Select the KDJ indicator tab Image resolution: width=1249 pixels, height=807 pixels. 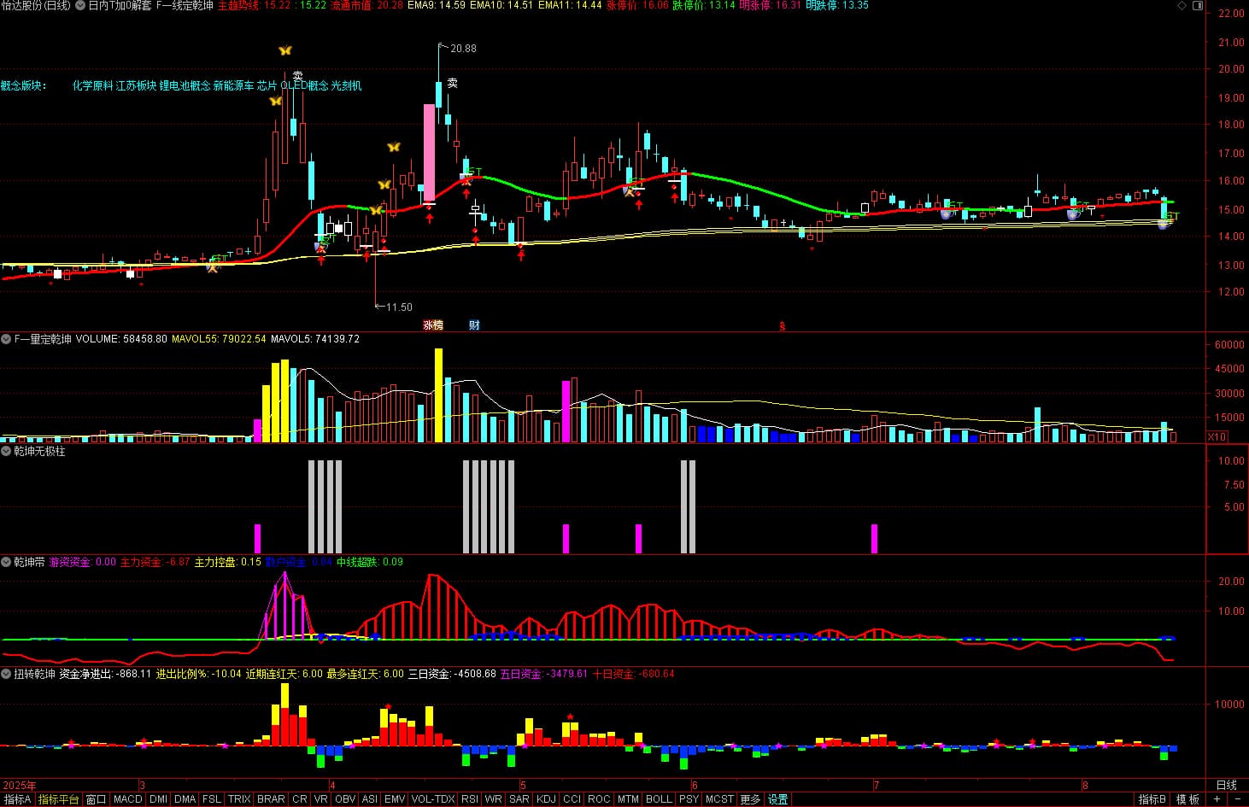(545, 799)
